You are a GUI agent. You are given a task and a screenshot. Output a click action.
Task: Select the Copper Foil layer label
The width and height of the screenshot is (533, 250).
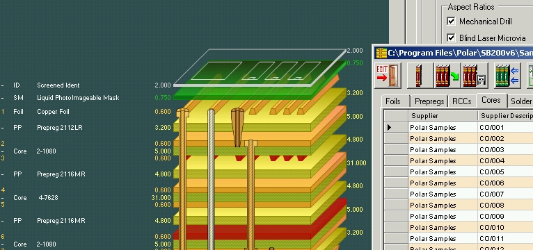[x=53, y=112]
